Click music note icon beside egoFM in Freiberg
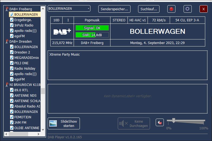212x141 pixels. (x=12, y=36)
